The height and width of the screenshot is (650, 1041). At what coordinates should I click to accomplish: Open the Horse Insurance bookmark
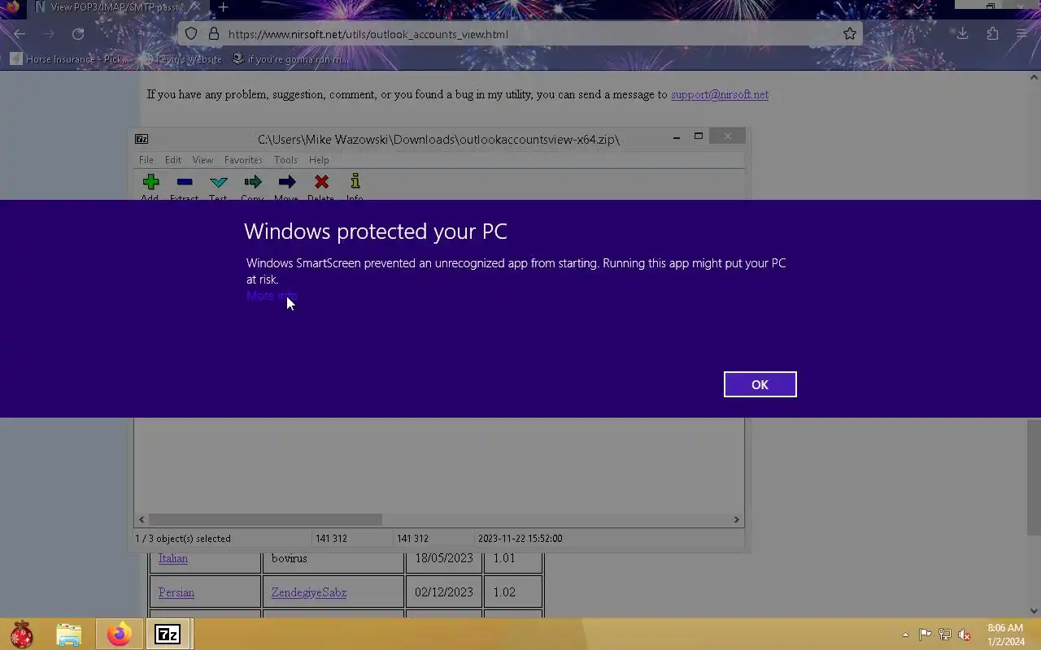pyautogui.click(x=69, y=59)
